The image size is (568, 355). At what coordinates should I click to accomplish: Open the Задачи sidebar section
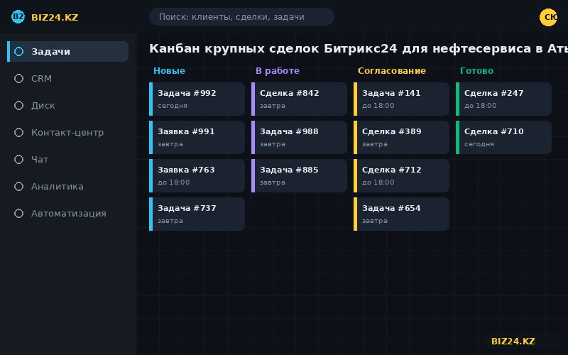(67, 51)
